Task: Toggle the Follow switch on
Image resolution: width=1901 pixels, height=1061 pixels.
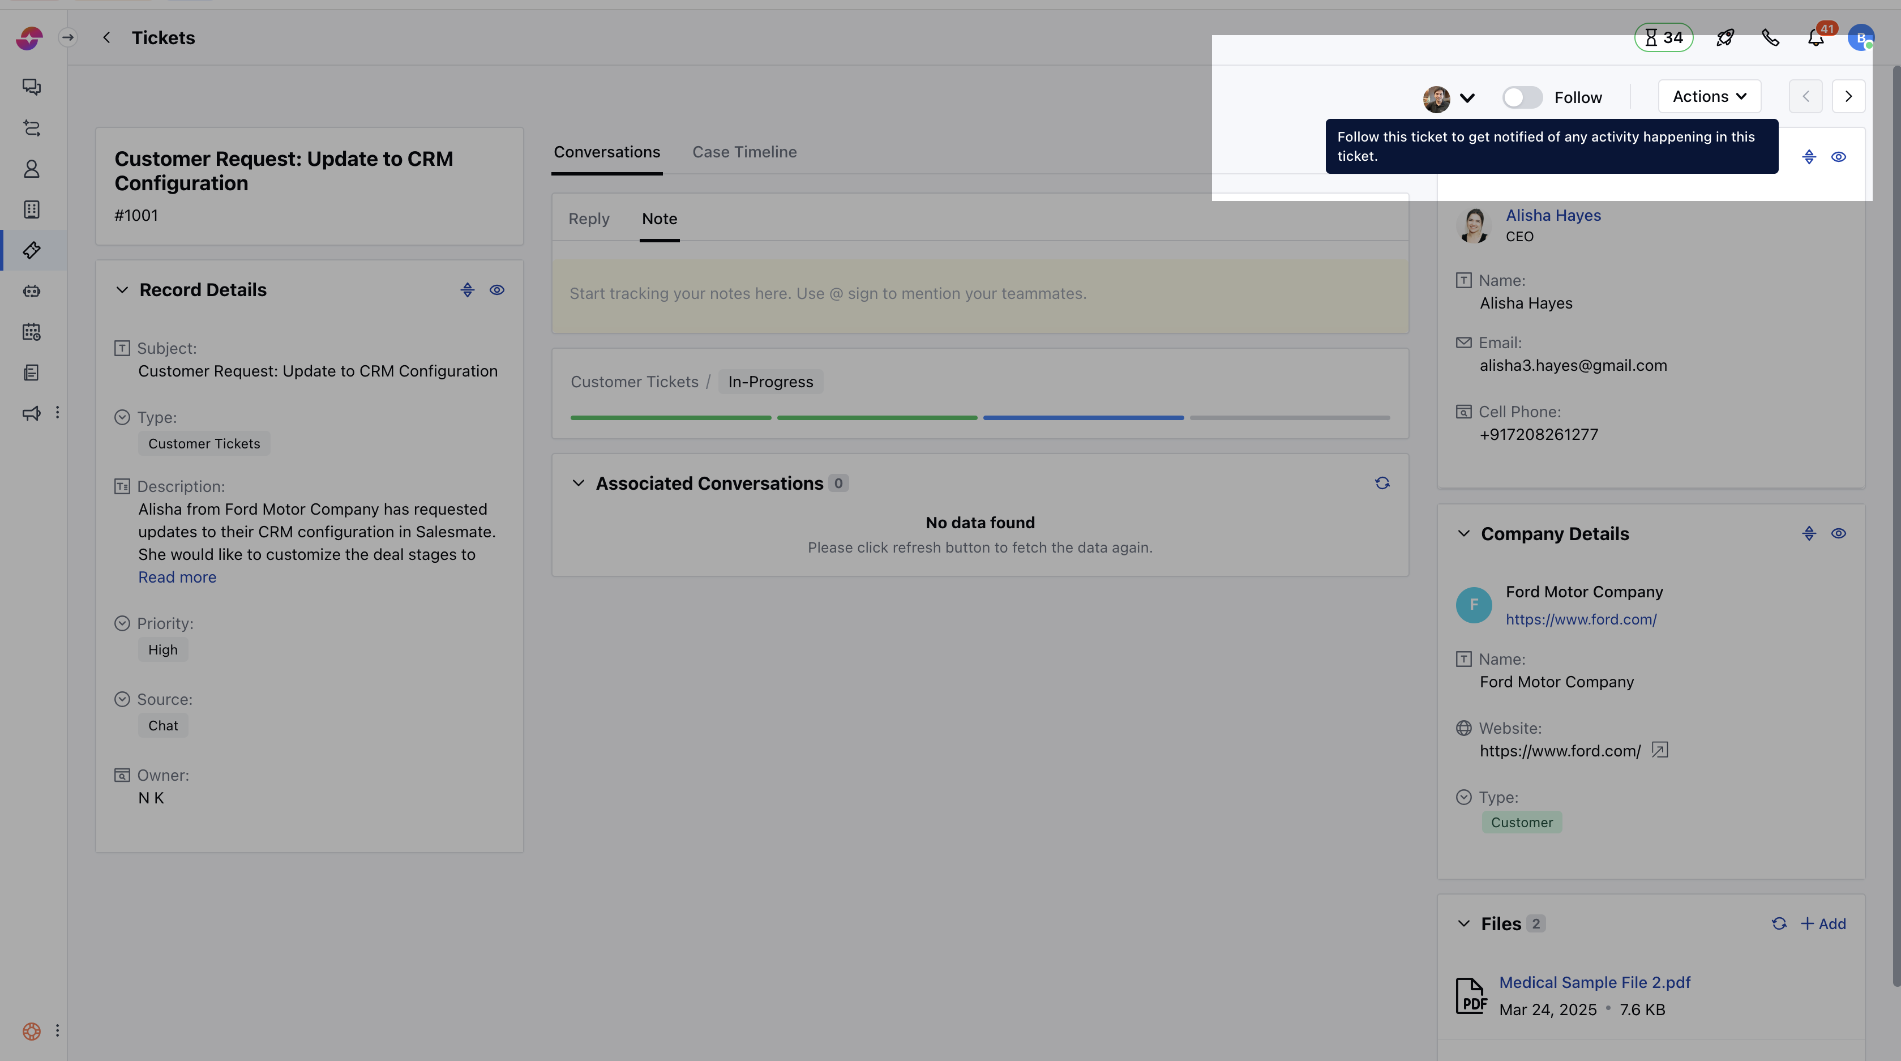Action: (1522, 97)
